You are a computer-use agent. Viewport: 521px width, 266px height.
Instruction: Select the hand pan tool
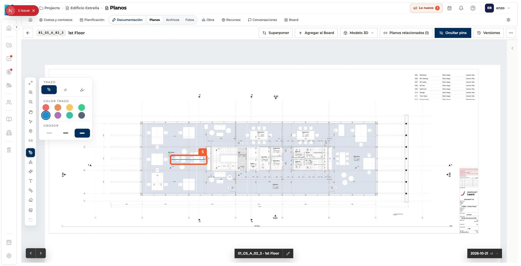(x=30, y=112)
